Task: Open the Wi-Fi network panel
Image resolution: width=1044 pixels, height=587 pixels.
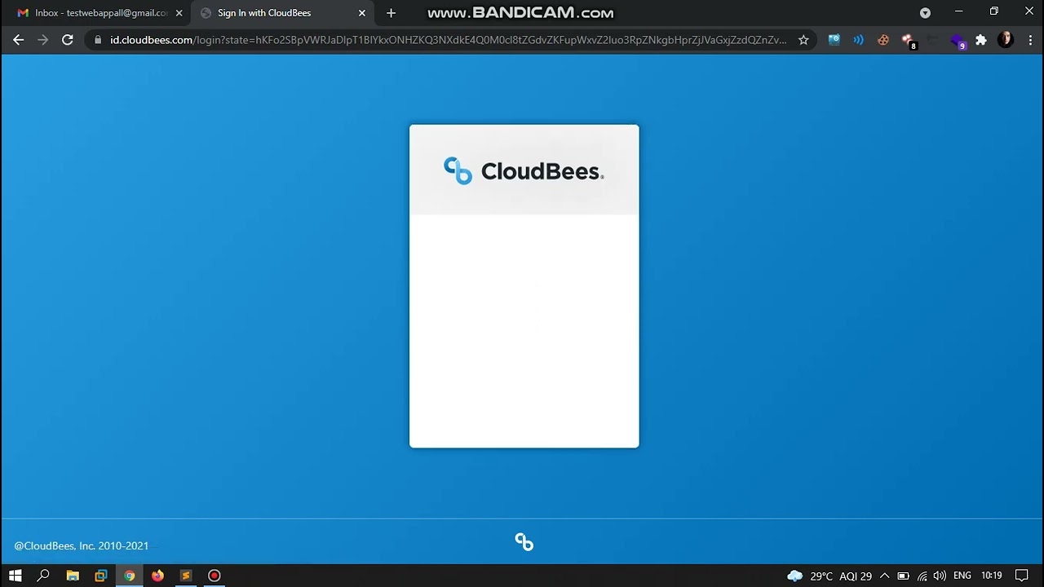Action: [x=922, y=576]
